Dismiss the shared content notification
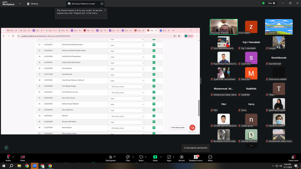Image resolution: width=301 pixels, height=169 pixels. [105, 10]
